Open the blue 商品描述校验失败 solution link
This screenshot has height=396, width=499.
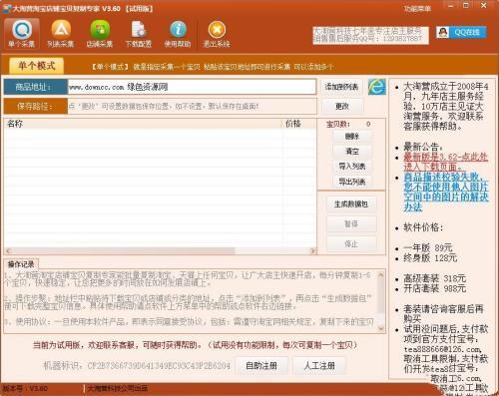(446, 192)
